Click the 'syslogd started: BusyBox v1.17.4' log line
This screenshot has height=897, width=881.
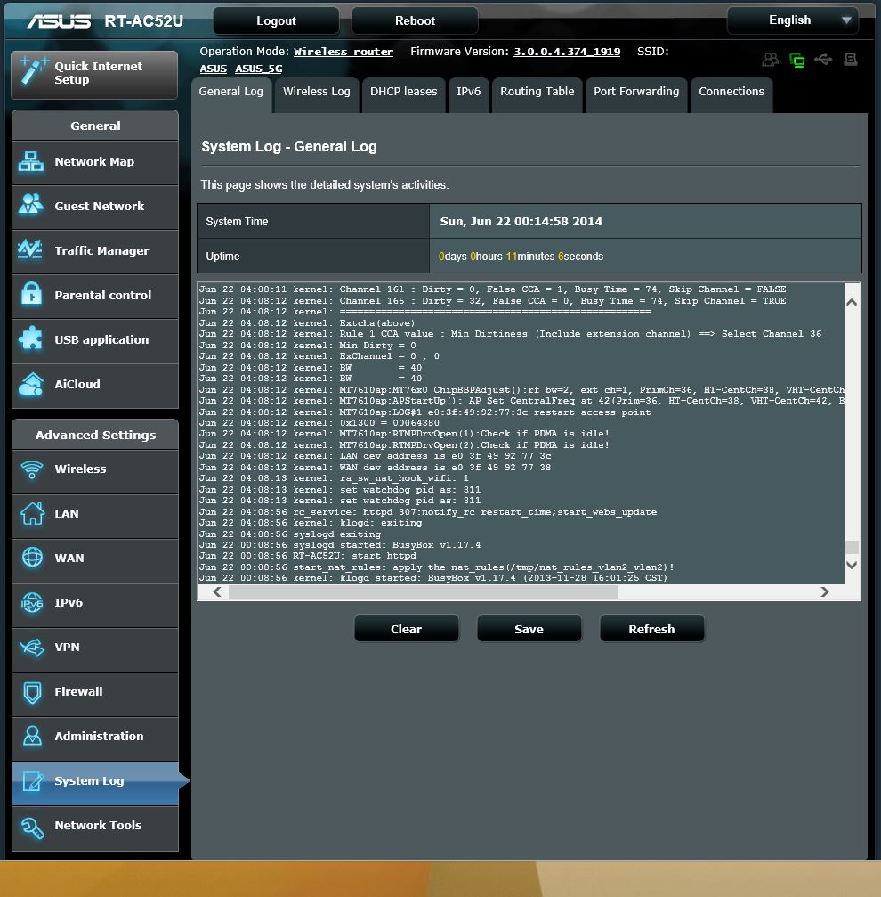tap(340, 545)
